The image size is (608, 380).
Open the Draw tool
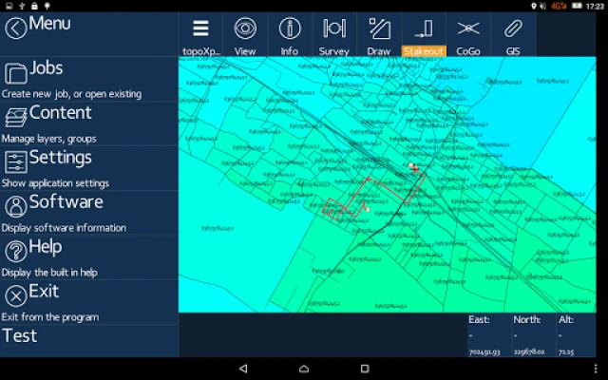tap(379, 35)
